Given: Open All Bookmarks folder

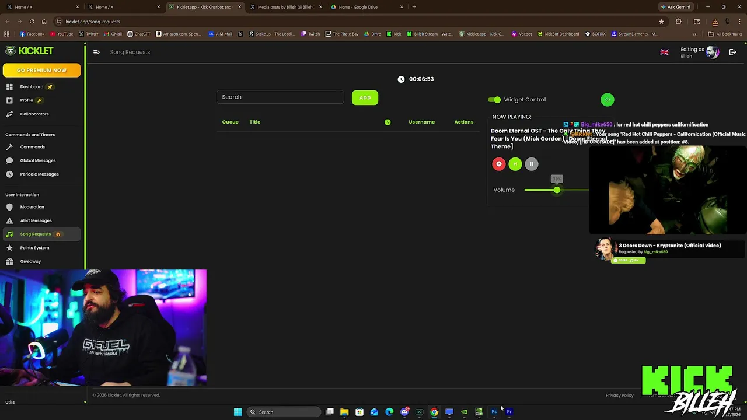Looking at the screenshot, I should (725, 34).
